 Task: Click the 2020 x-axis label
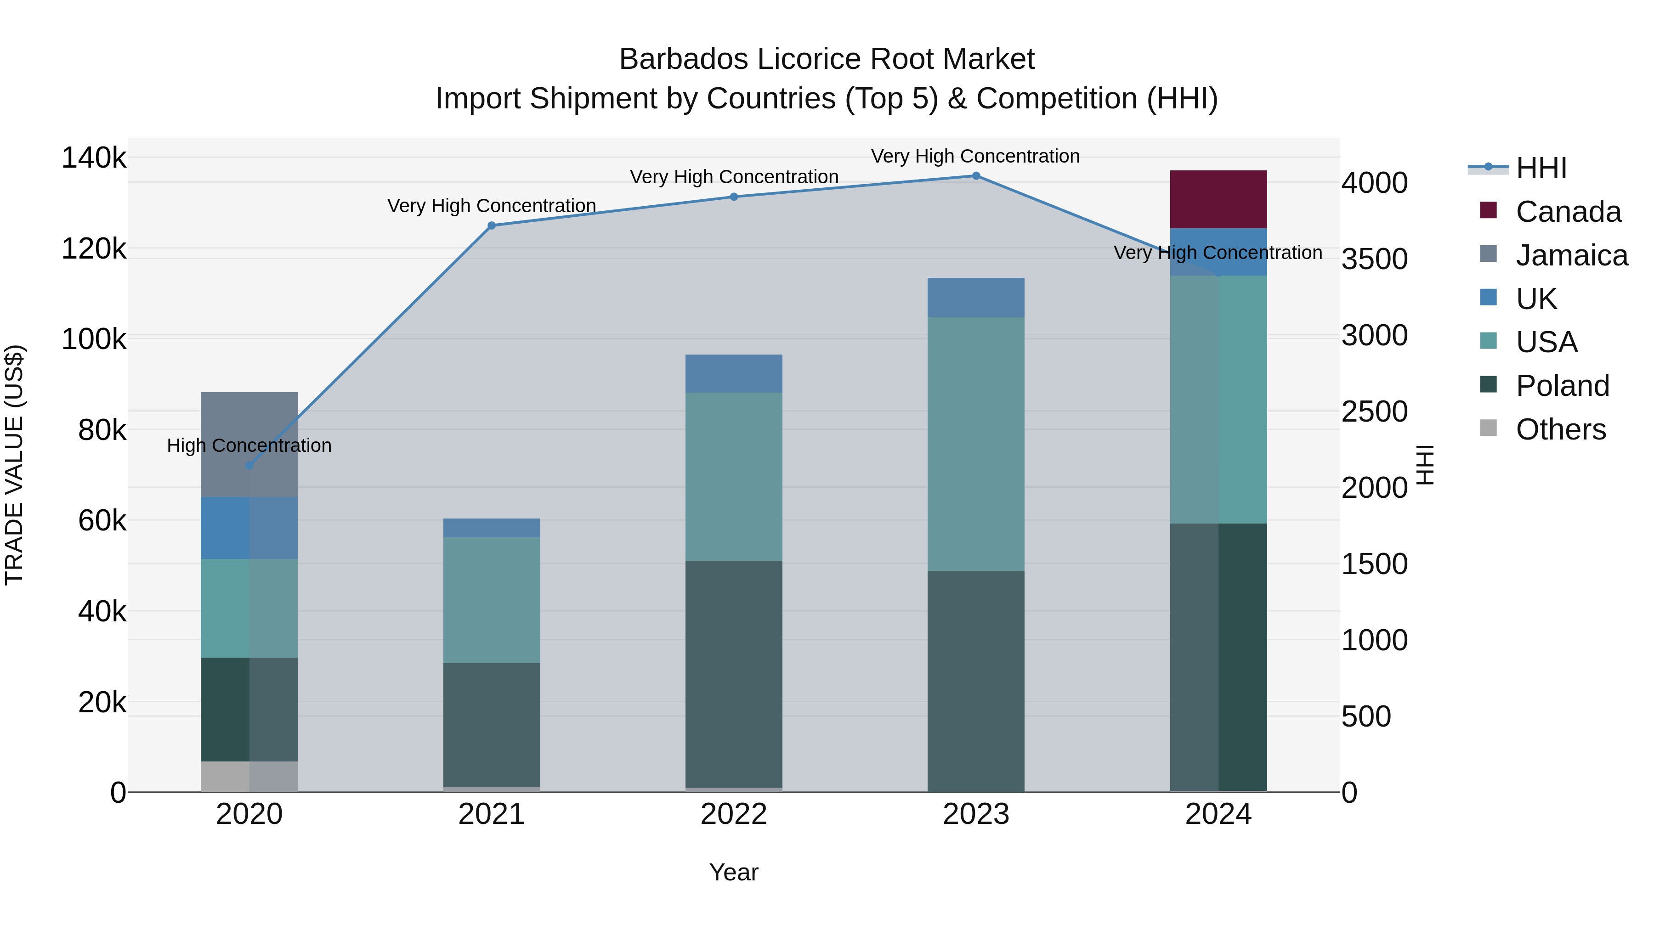pyautogui.click(x=249, y=814)
